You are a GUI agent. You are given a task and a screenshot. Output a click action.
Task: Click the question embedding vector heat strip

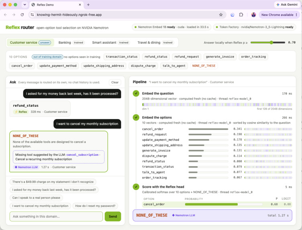click(217, 104)
